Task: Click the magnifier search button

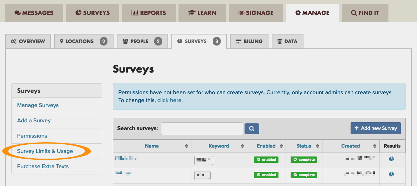Action: coord(252,128)
